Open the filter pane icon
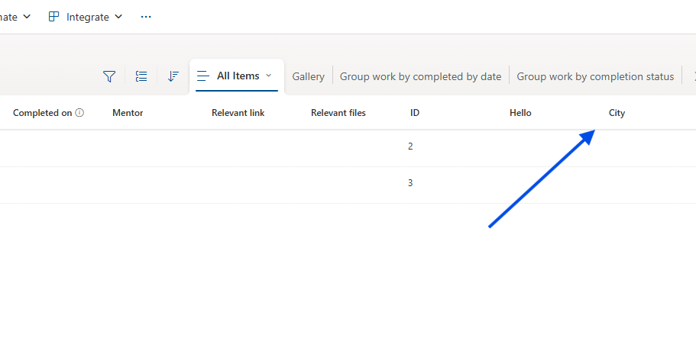Viewport: 696px width, 354px height. [109, 76]
